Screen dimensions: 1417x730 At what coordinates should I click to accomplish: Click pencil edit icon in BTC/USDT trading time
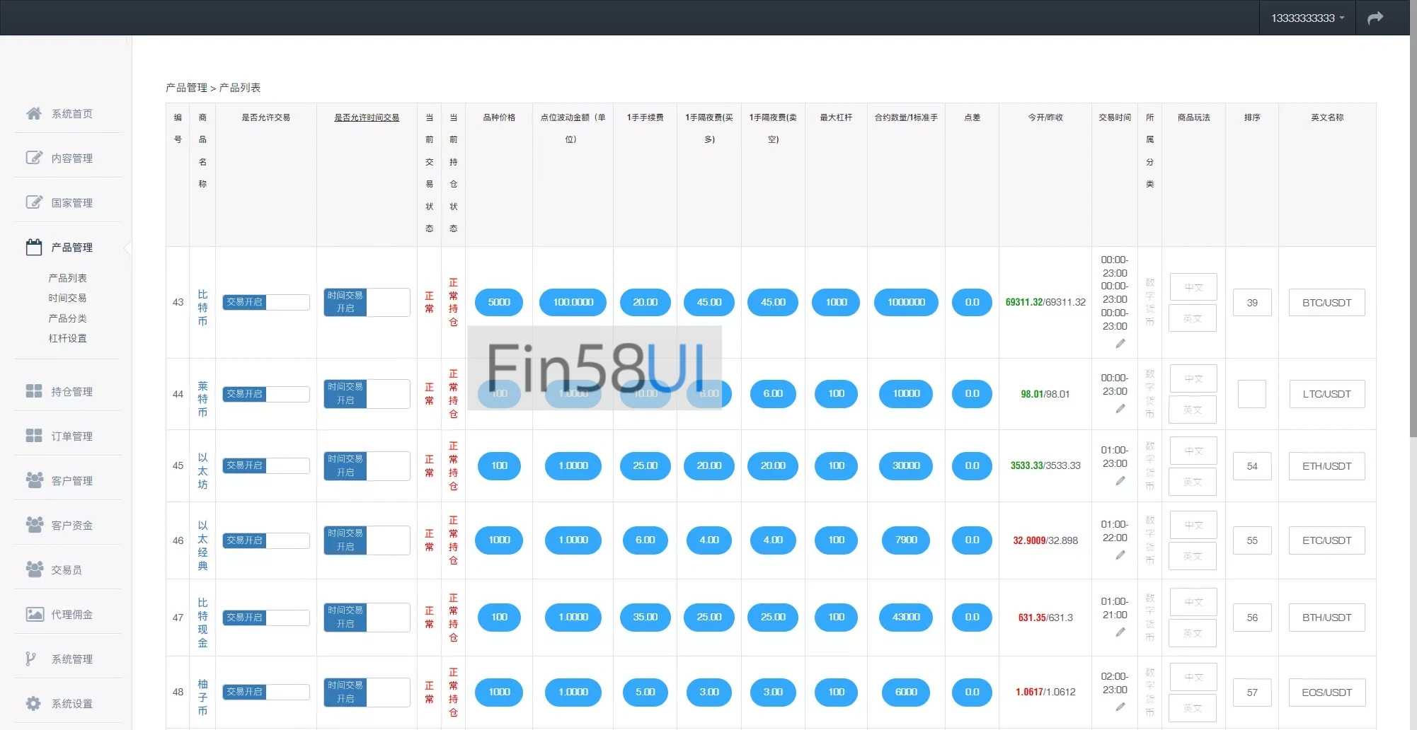[1120, 344]
